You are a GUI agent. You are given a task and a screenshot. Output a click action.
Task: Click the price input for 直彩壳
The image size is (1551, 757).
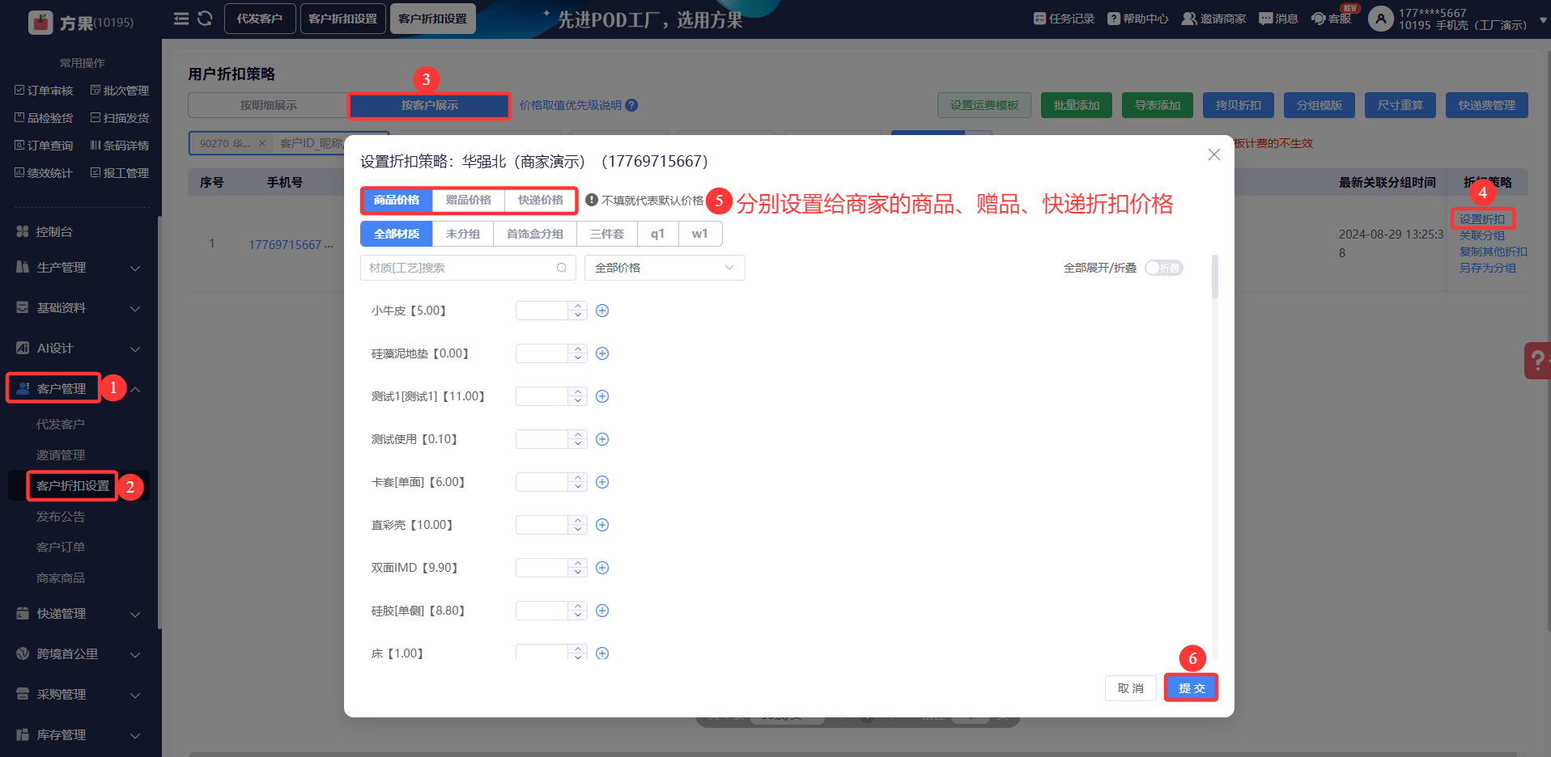point(542,525)
